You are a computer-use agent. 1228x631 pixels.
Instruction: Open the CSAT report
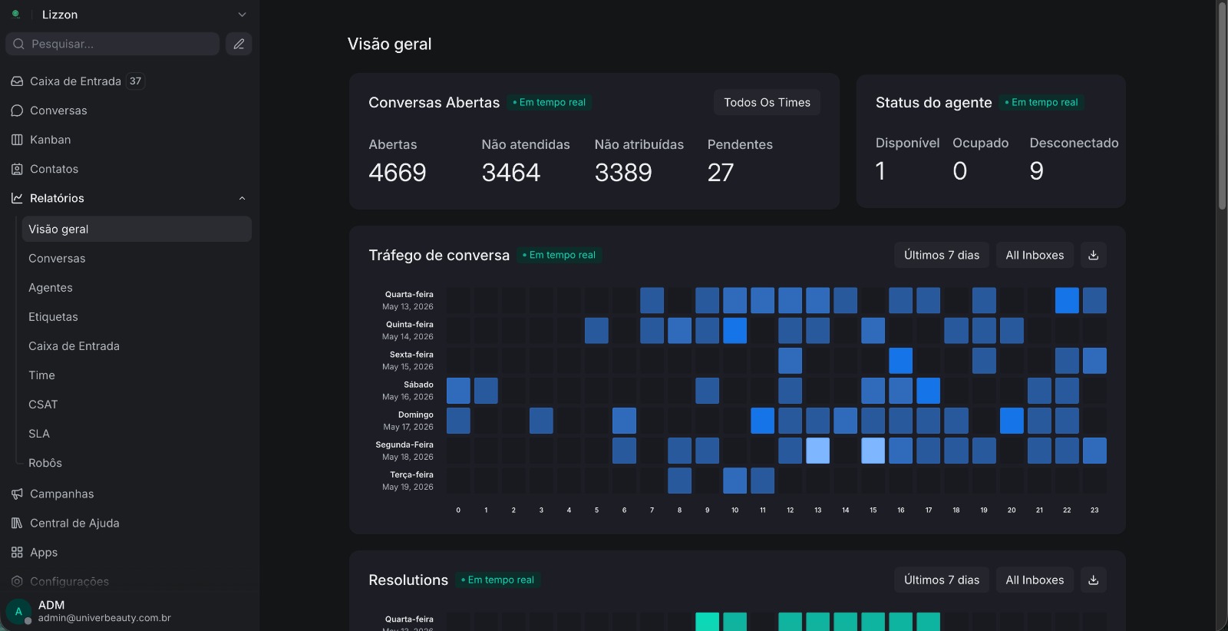tap(137, 405)
